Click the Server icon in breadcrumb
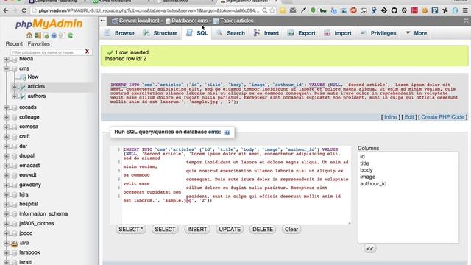 pos(115,21)
